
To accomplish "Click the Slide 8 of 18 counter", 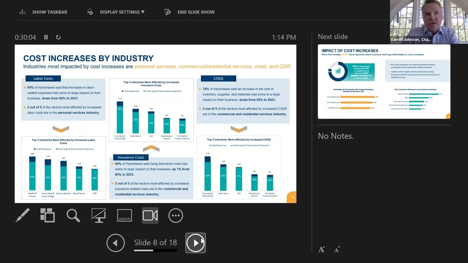I will pyautogui.click(x=155, y=243).
